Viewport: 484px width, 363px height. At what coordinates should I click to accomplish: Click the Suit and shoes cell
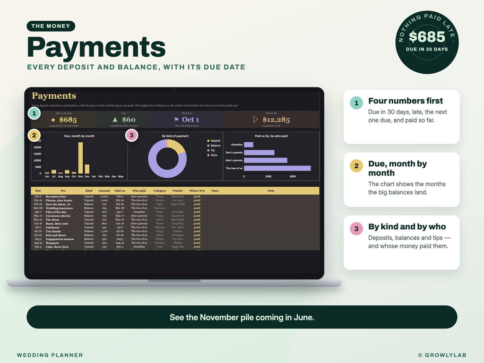[x=56, y=235]
